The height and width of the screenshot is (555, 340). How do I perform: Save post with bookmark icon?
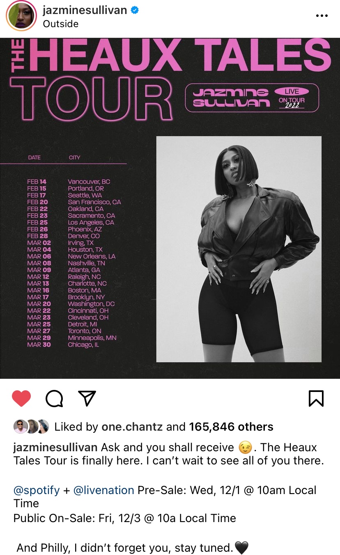[x=316, y=398]
